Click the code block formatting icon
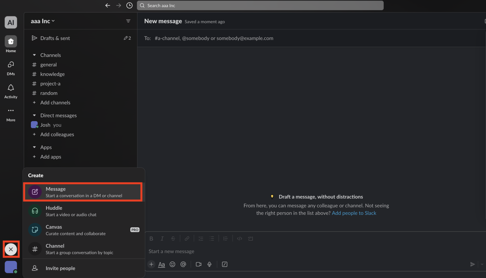Image resolution: width=486 pixels, height=278 pixels. coord(250,238)
